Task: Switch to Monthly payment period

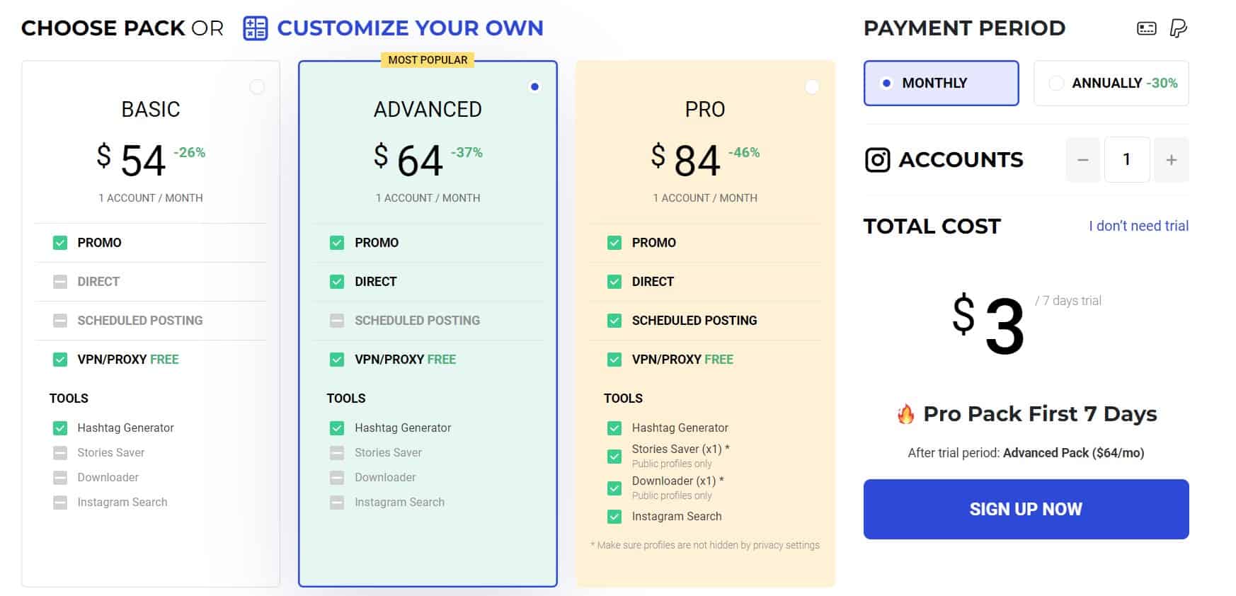Action: (941, 83)
